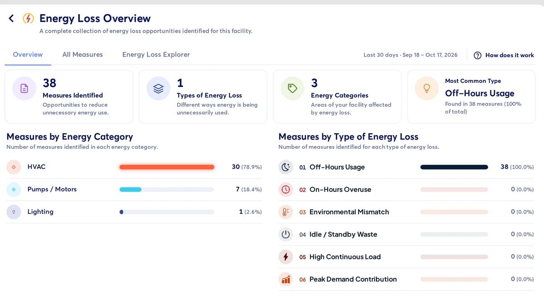
Task: Click the Energy Loss Overview page title
Action: (95, 18)
